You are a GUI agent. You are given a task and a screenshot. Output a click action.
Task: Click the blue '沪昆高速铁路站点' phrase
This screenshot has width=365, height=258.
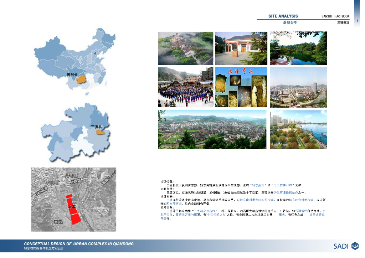[286, 193]
